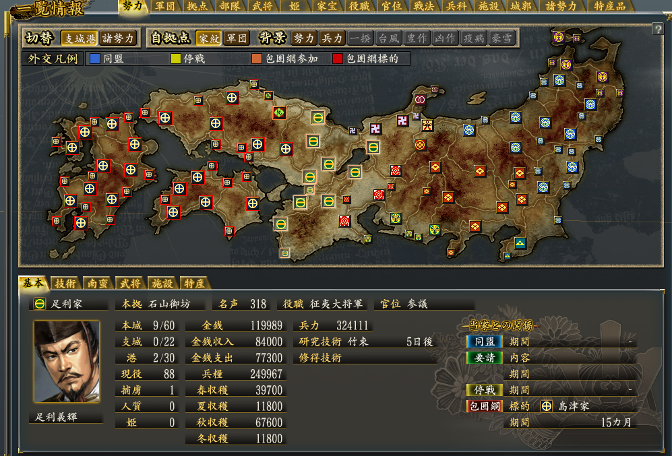Click the 停戦 relation button

pyautogui.click(x=485, y=390)
